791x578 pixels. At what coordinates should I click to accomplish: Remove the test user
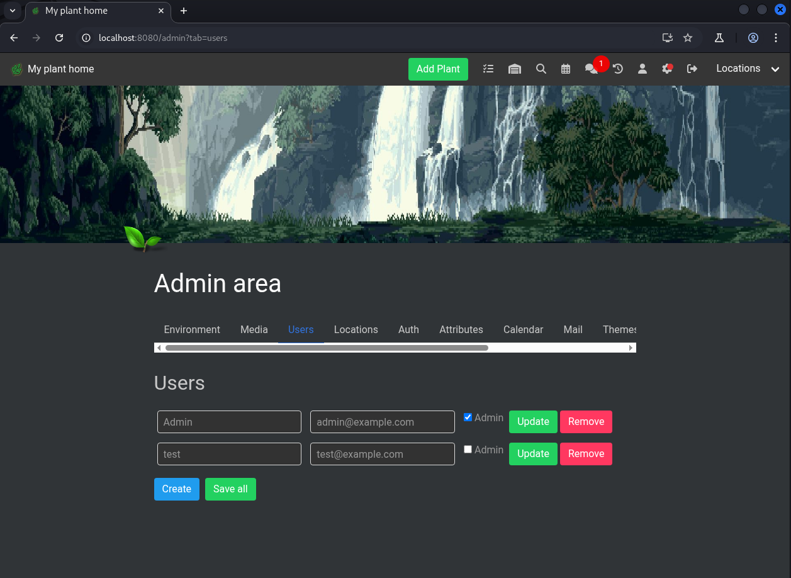tap(586, 454)
